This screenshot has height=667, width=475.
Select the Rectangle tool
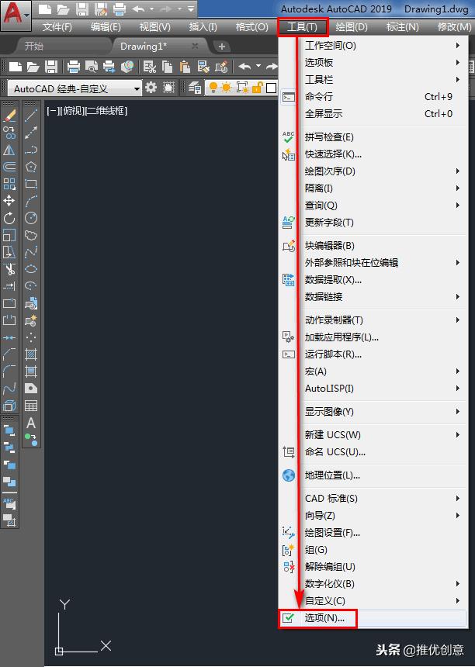coord(31,184)
